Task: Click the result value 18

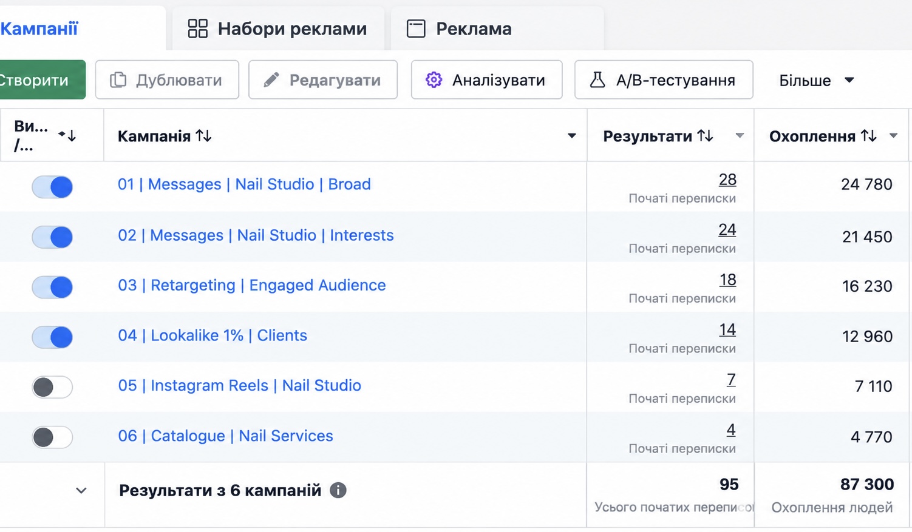Action: [x=727, y=280]
